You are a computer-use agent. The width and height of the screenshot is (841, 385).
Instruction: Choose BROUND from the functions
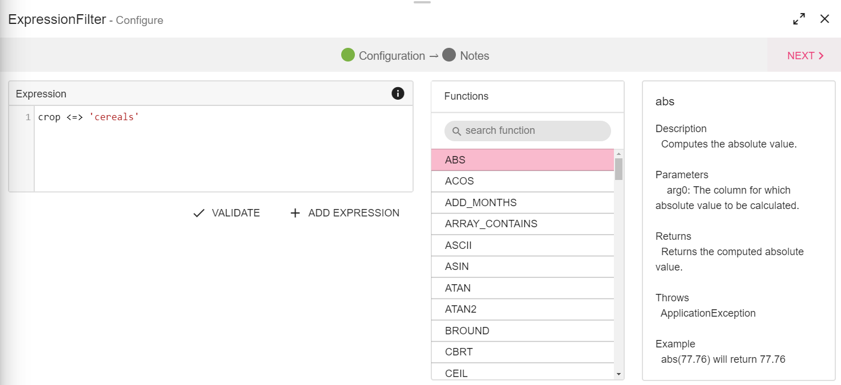(x=522, y=331)
